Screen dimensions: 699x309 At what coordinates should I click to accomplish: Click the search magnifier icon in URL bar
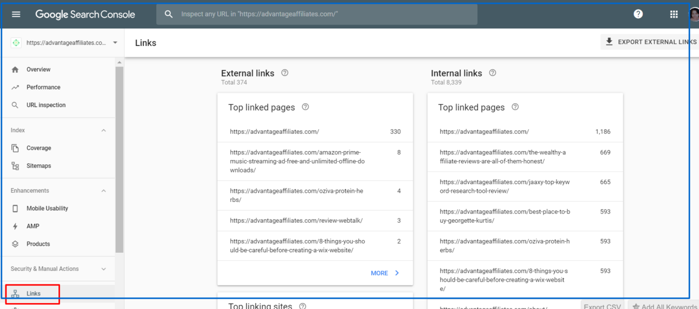(x=169, y=14)
